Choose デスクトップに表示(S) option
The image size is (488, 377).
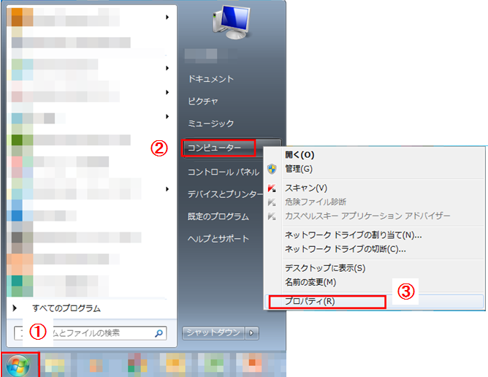324,268
